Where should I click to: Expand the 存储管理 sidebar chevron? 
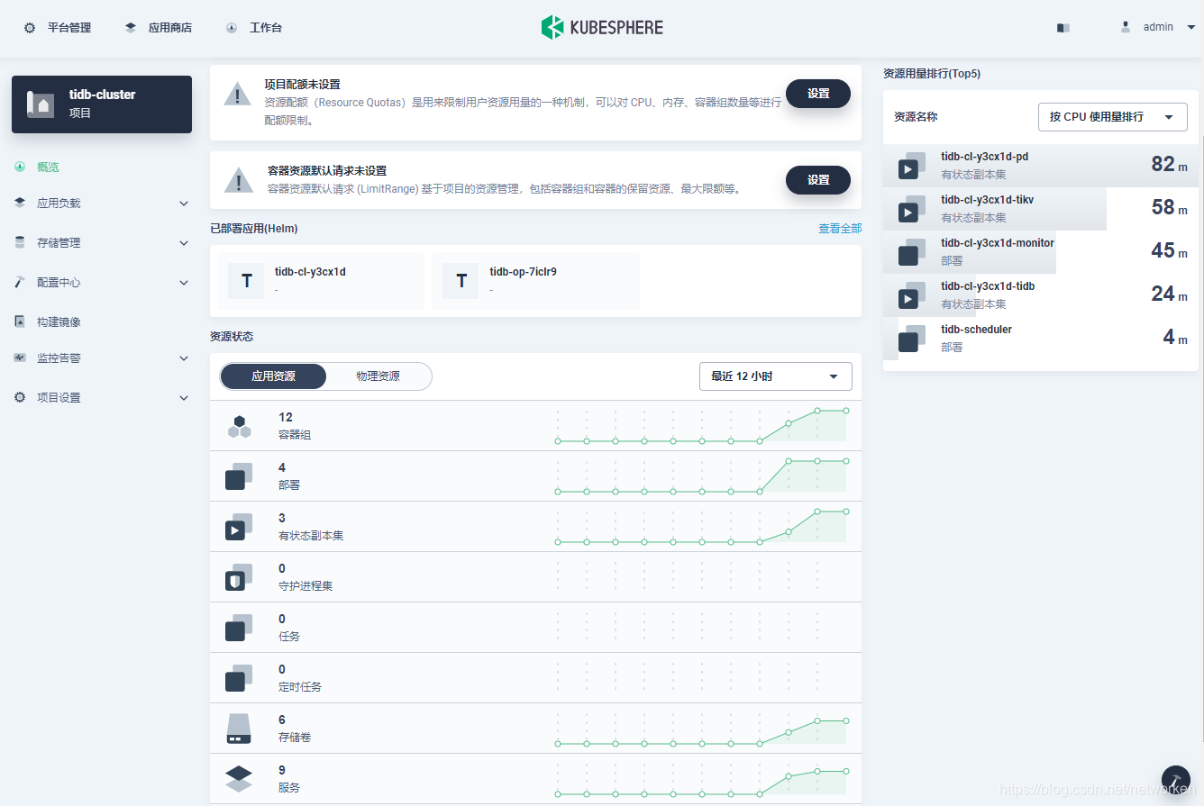pyautogui.click(x=184, y=243)
